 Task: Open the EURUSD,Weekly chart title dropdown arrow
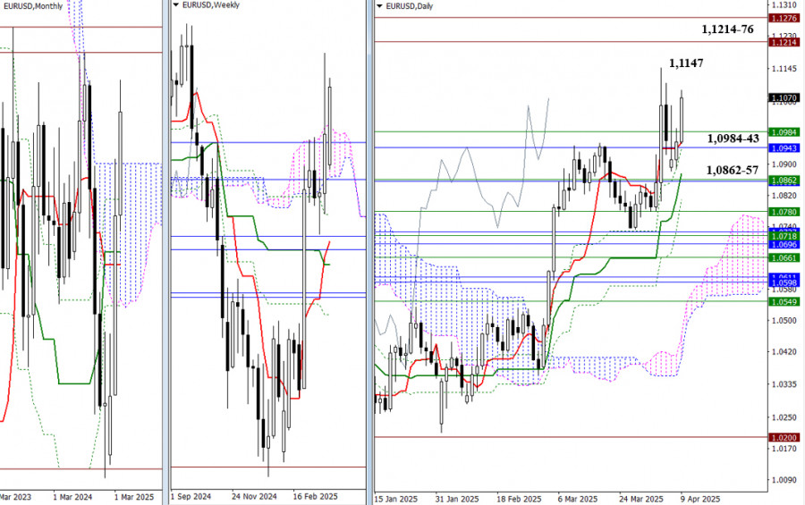(175, 5)
